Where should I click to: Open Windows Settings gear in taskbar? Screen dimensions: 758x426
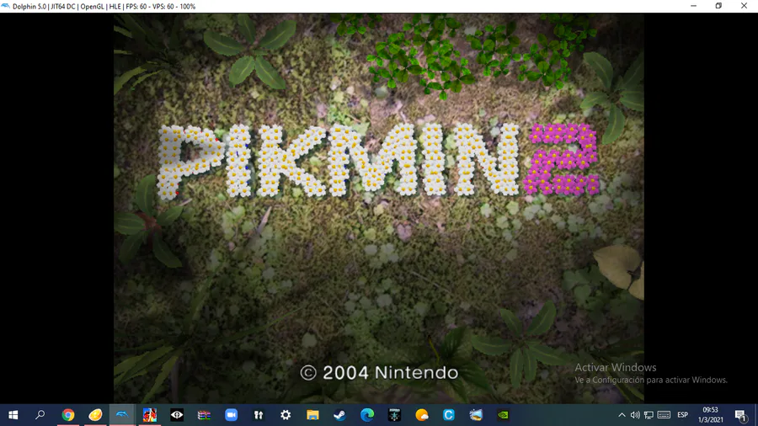pyautogui.click(x=286, y=415)
